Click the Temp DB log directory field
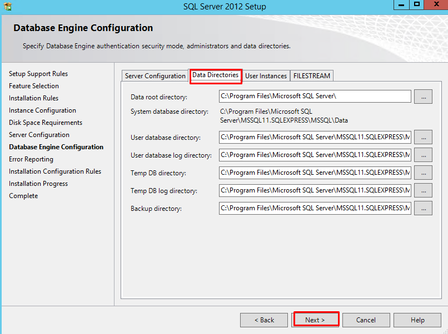This screenshot has width=448, height=334. coord(315,190)
